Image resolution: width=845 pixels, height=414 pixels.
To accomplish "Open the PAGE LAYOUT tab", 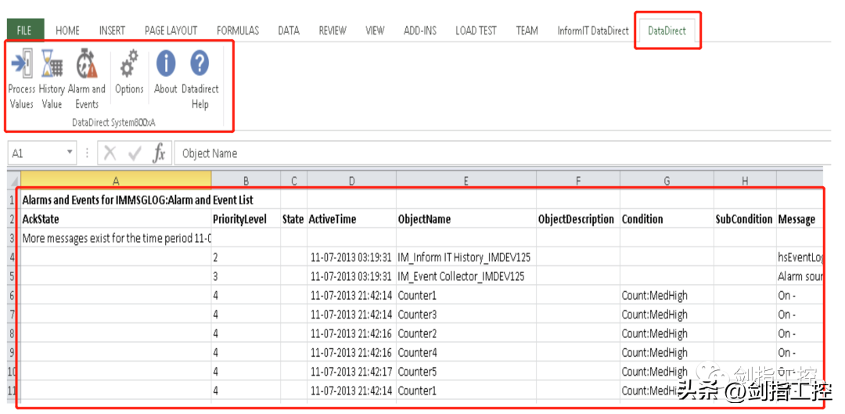I will [x=171, y=31].
